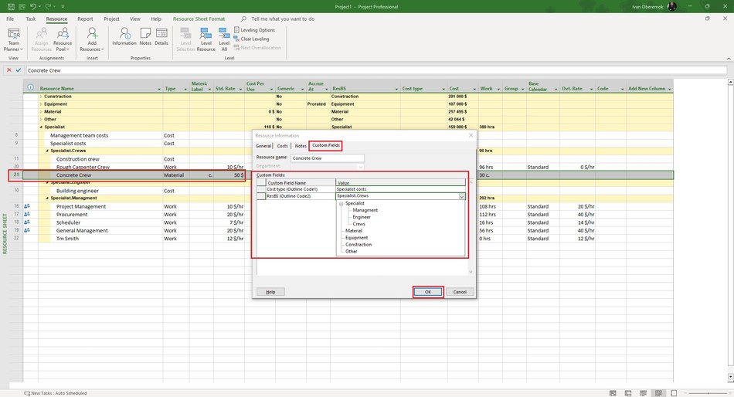Click the Project Management resource indicator icon
Viewport: 734px width, 397px height.
point(27,206)
